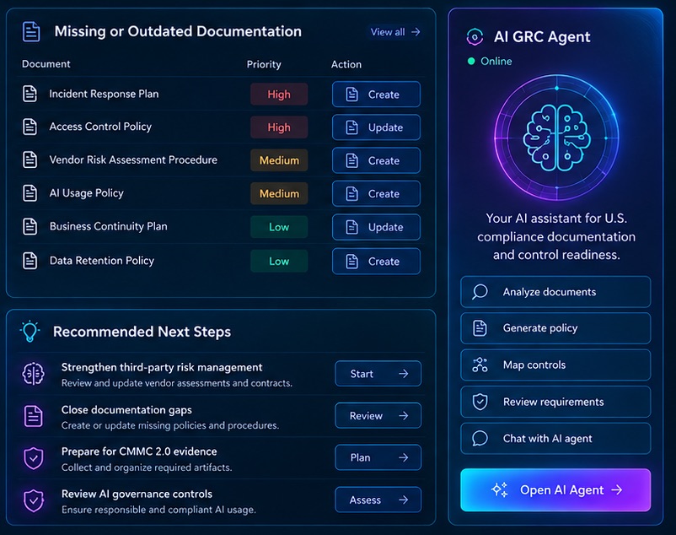Click the lightbulb icon next to Recommended Next Steps
The width and height of the screenshot is (676, 535).
click(x=30, y=332)
